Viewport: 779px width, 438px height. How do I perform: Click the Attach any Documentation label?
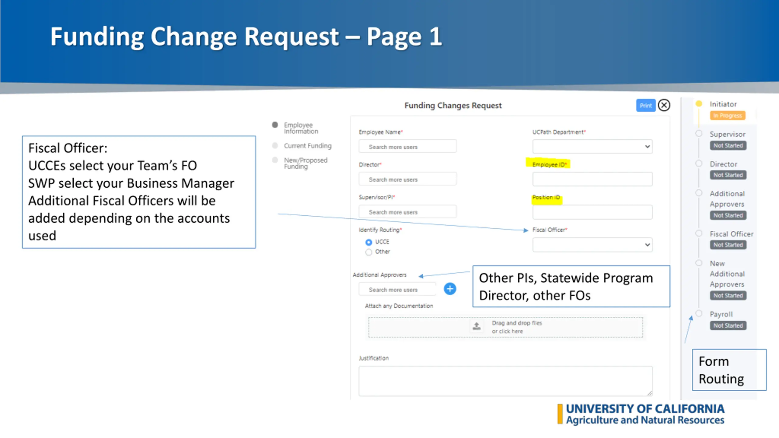pyautogui.click(x=399, y=306)
